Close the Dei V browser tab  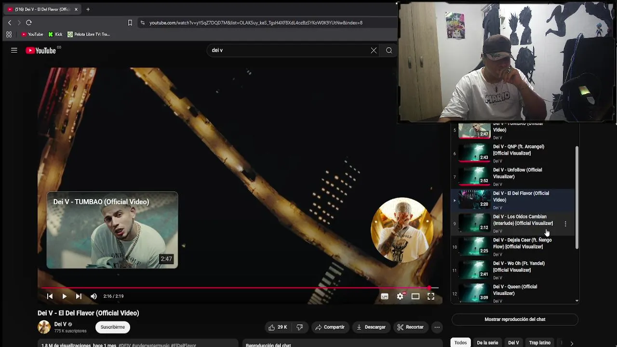(x=76, y=9)
